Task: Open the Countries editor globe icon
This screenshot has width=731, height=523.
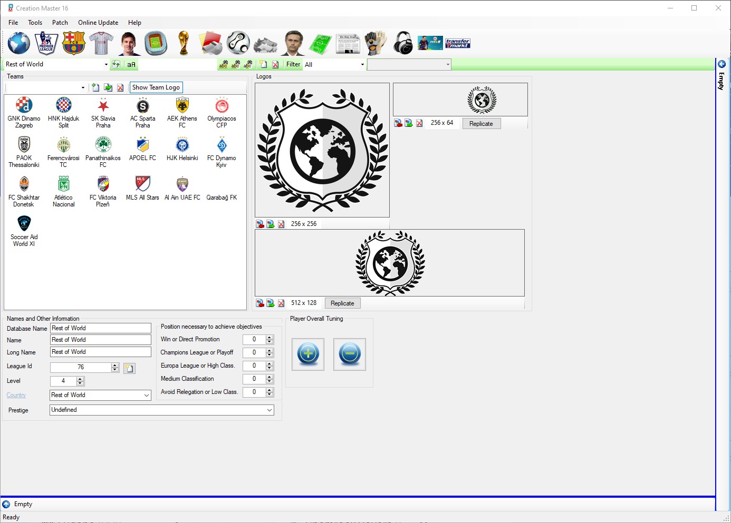Action: 19,43
